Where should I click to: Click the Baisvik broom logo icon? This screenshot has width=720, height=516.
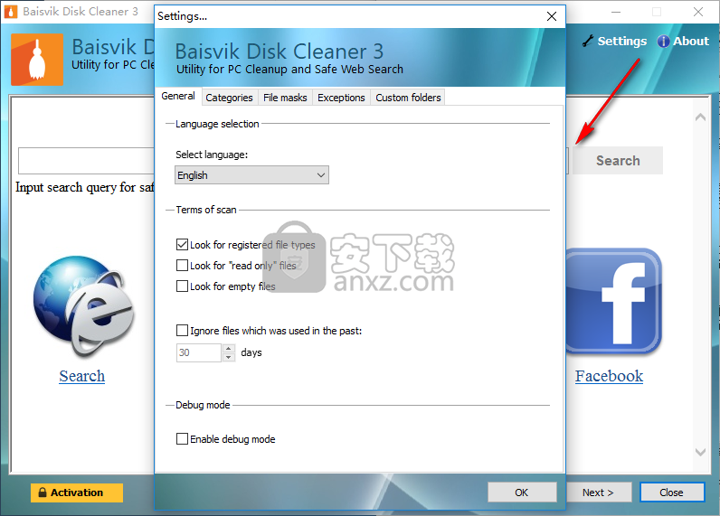coord(37,60)
